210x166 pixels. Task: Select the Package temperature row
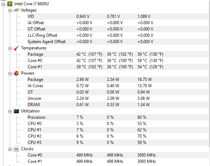pyautogui.click(x=117, y=54)
